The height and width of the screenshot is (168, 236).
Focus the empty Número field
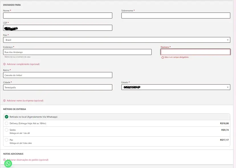tap(195, 52)
